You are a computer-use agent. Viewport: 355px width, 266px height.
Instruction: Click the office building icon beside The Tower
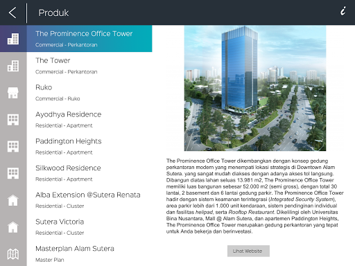[13, 66]
